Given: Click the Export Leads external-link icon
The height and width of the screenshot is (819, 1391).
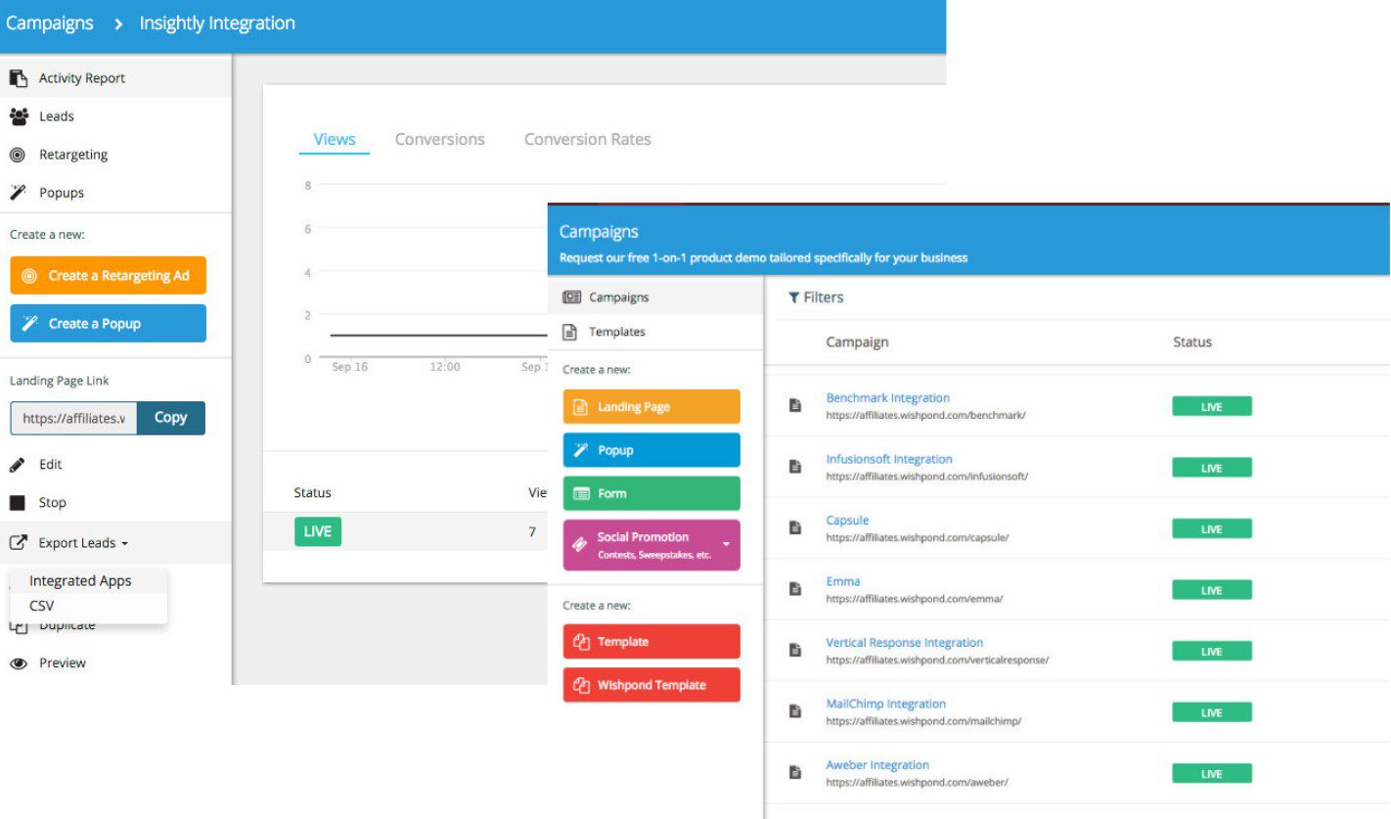Looking at the screenshot, I should tap(18, 542).
